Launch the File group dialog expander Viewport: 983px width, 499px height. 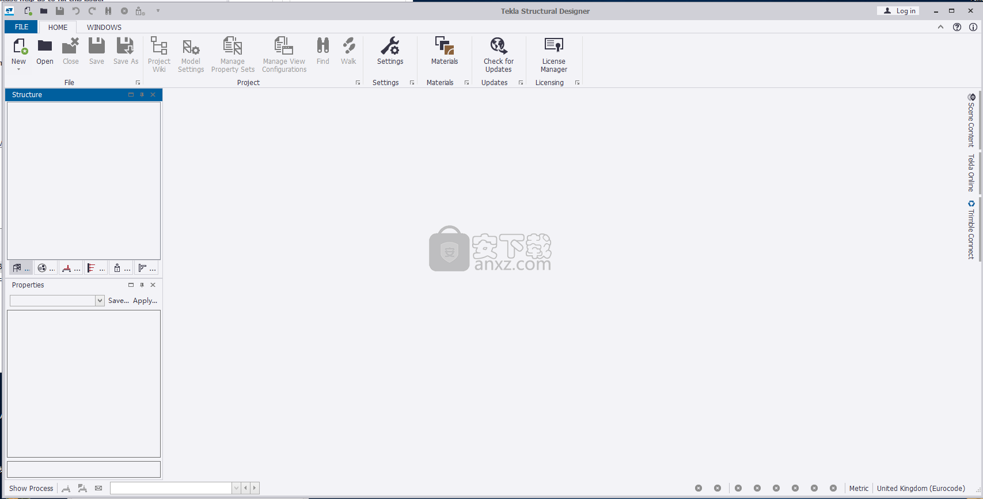138,83
